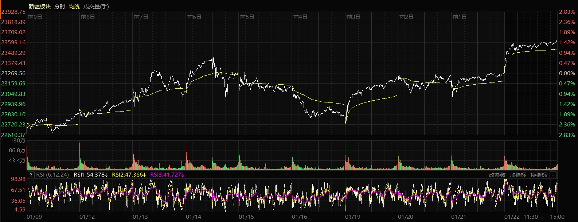
Task: Click the RSI help question mark icon
Action: click(31, 175)
